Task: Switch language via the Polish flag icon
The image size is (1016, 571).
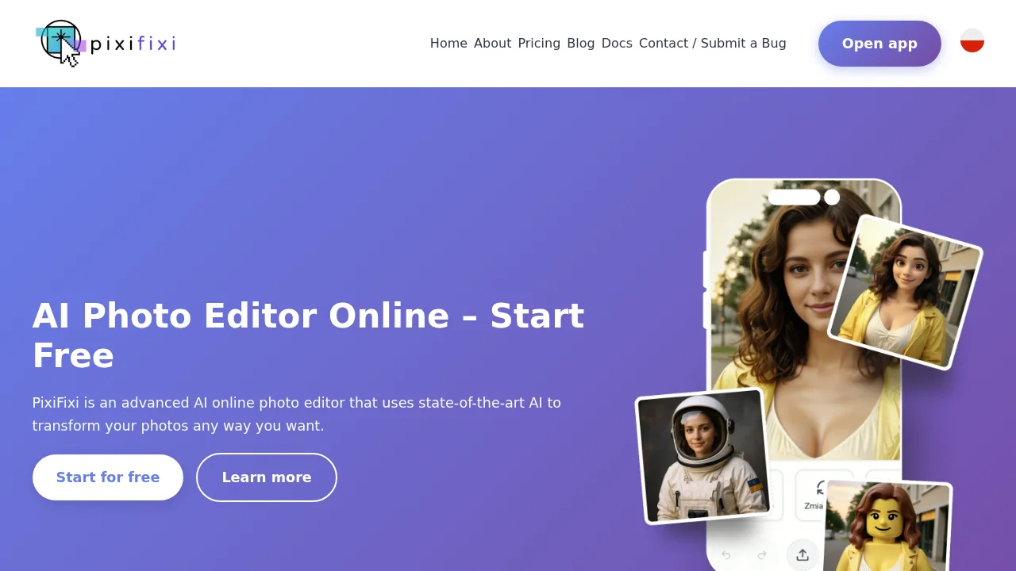Action: point(972,40)
